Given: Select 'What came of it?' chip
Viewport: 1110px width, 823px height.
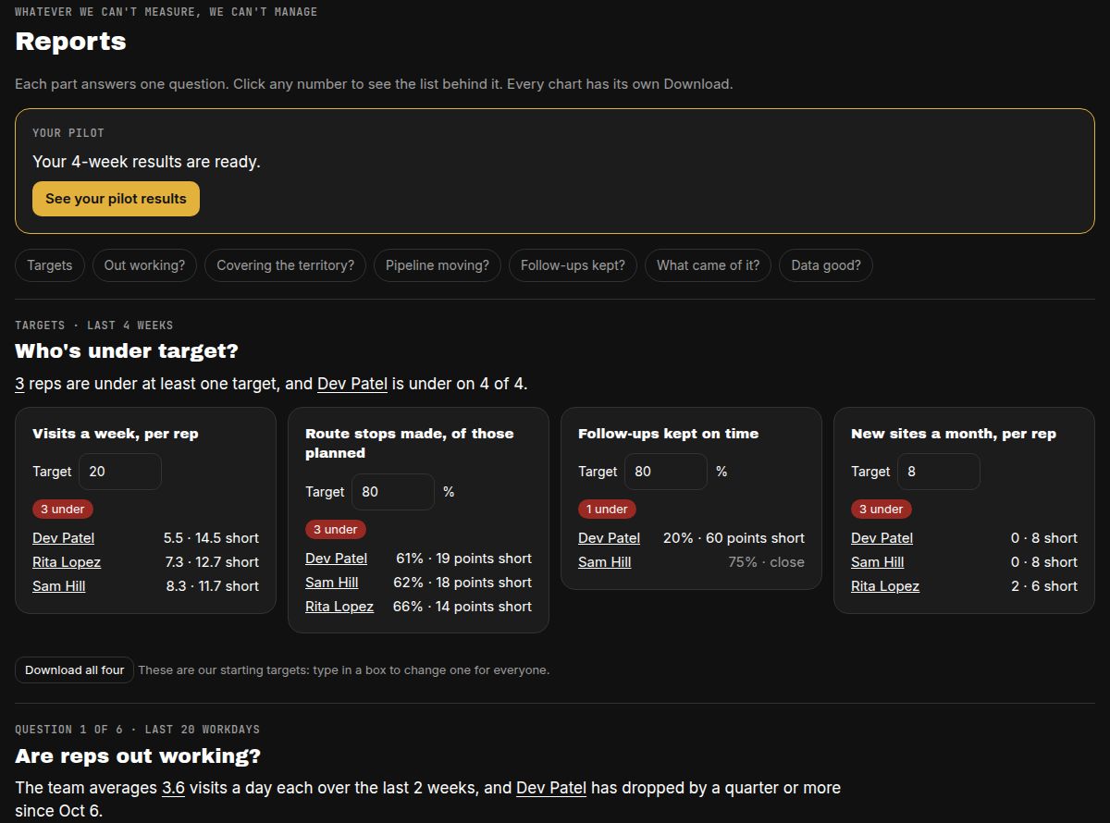Looking at the screenshot, I should pyautogui.click(x=708, y=265).
